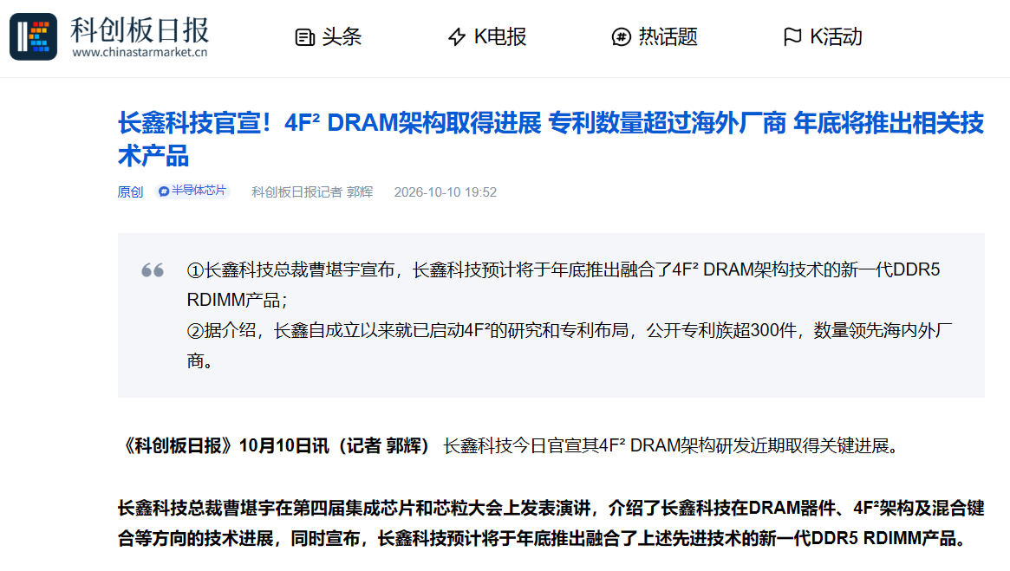Screen dimensions: 1010x571
Task: Click the date 2026-10-10 19:52
Action: click(445, 191)
